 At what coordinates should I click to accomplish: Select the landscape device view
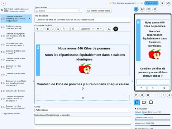click(144, 102)
